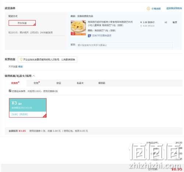Choose the 京东快递 delivery method
The height and width of the screenshot is (172, 184).
tap(22, 23)
